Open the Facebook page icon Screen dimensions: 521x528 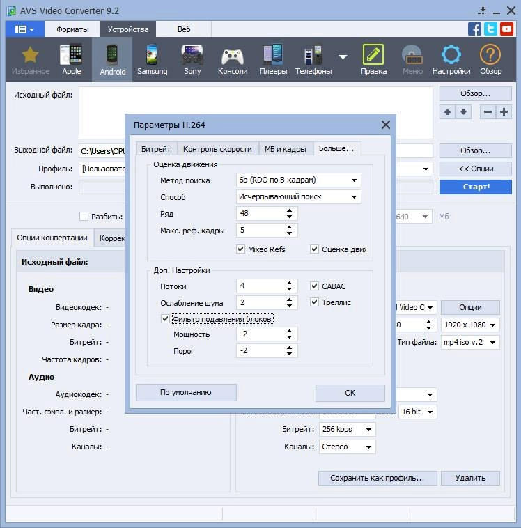point(474,29)
